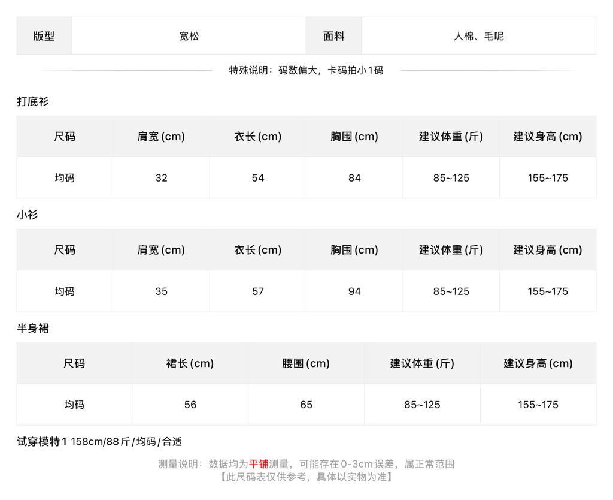
Task: Click 尺码 header in 半身裙 table
Action: (74, 363)
